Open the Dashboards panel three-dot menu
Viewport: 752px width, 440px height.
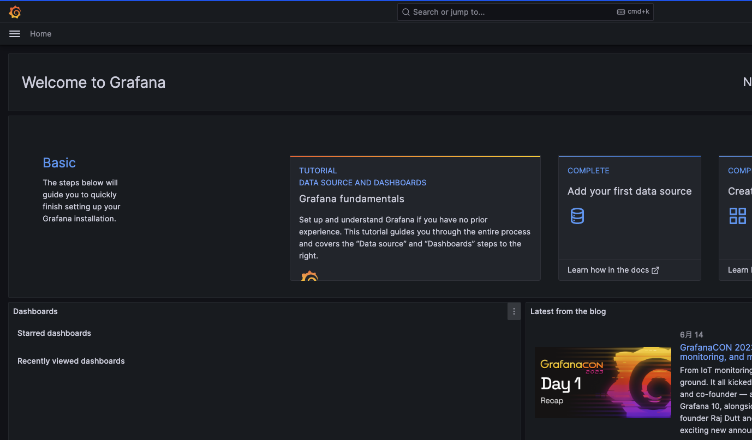click(x=514, y=311)
